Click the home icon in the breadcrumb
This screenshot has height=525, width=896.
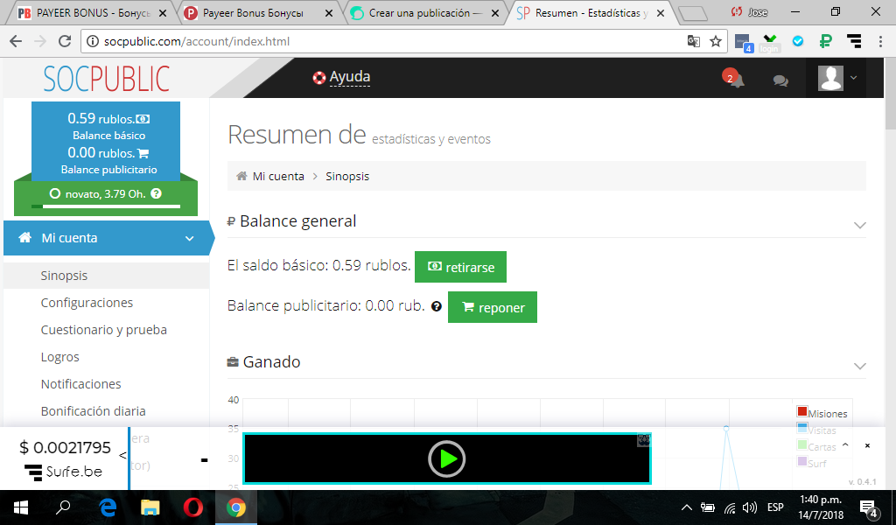(241, 176)
